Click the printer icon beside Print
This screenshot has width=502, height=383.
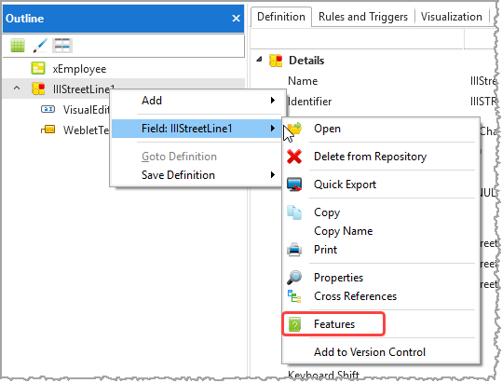pyautogui.click(x=294, y=250)
